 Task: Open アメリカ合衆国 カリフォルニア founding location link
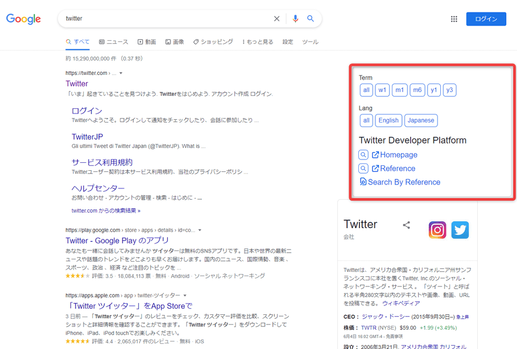[x=433, y=346]
